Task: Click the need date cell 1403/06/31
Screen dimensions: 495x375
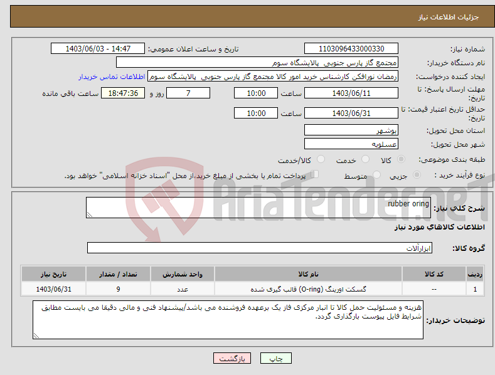Action: (x=54, y=289)
